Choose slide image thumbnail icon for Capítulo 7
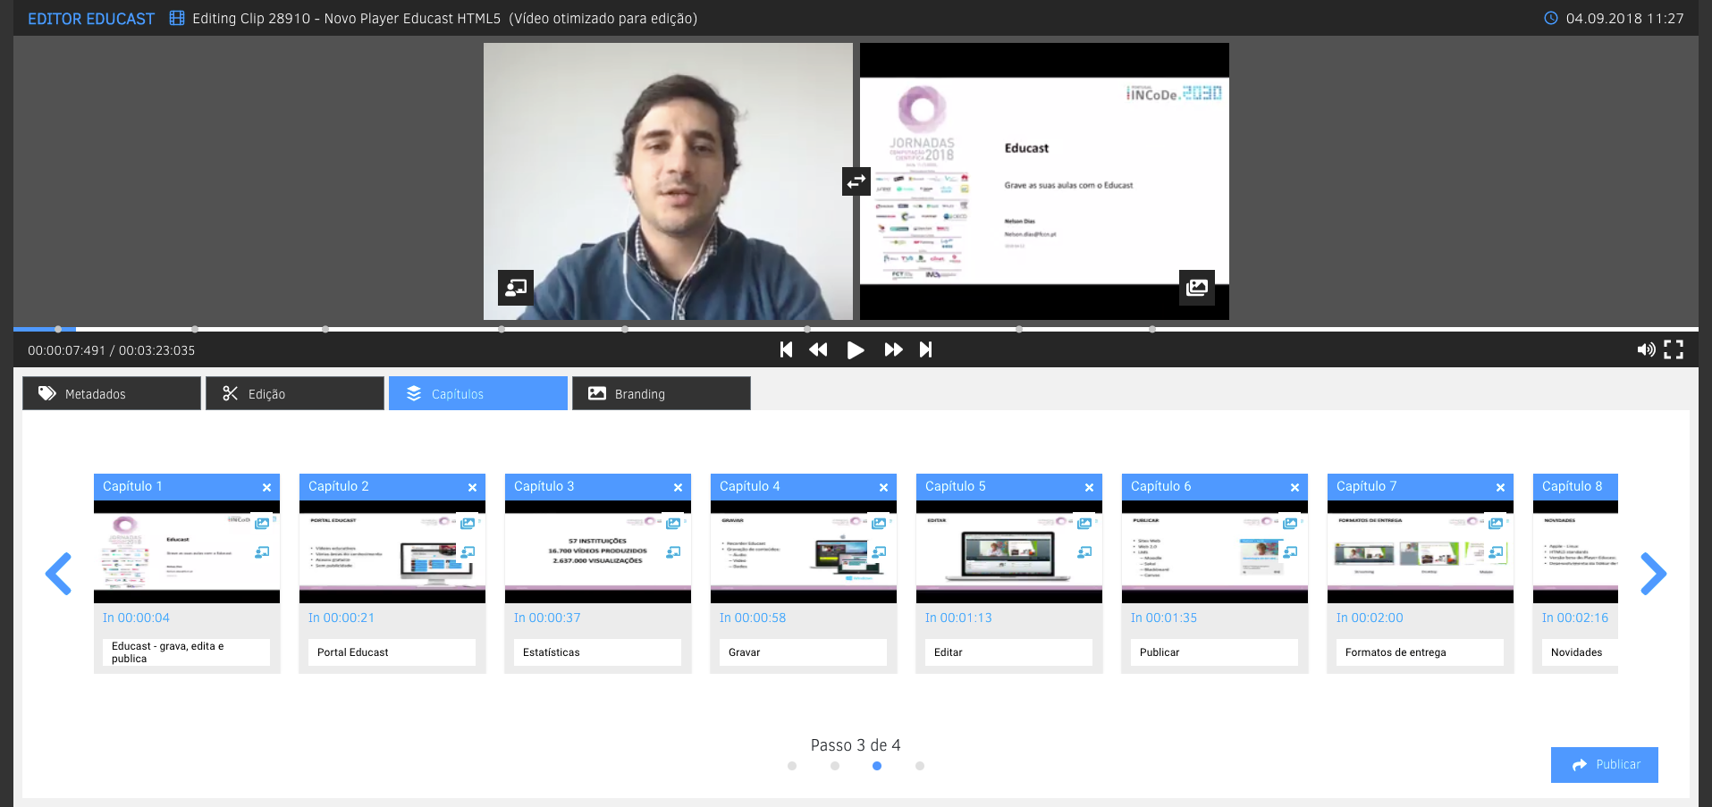This screenshot has height=807, width=1712. (x=1496, y=524)
